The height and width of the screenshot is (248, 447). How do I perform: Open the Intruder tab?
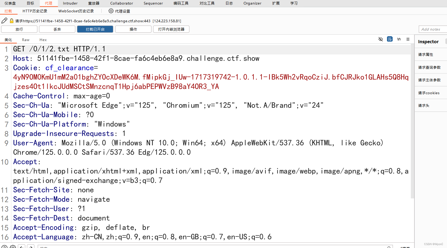point(70,3)
